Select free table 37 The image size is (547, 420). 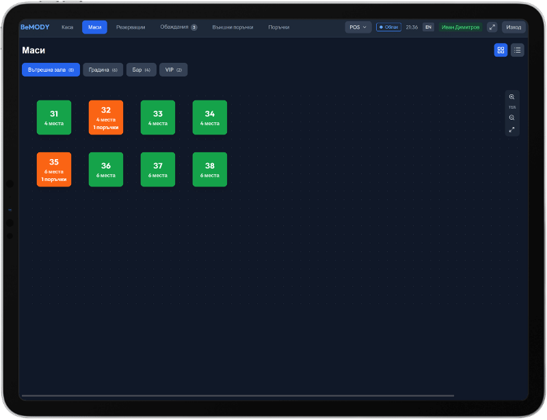[158, 169]
